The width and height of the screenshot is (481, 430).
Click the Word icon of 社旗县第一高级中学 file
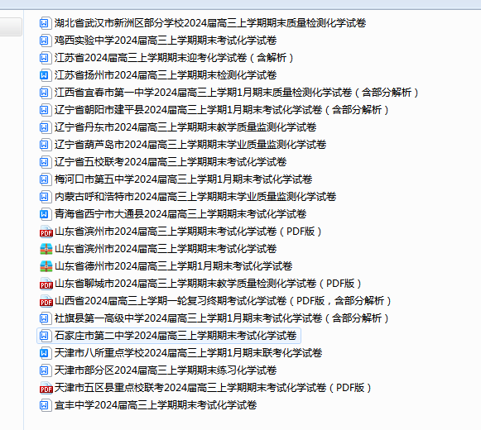click(x=45, y=318)
